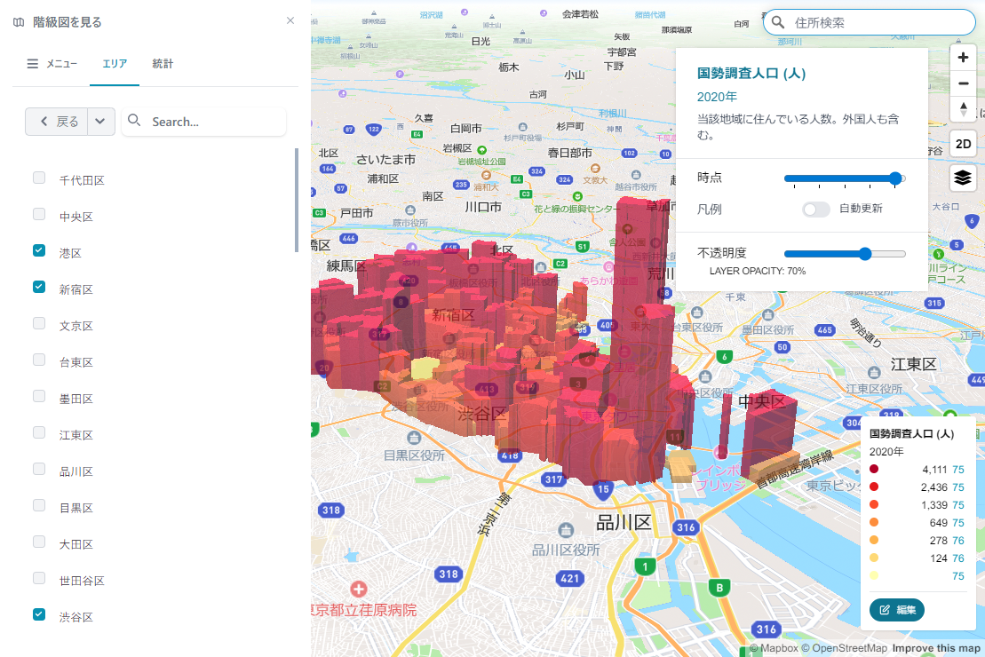Screen dimensions: 985x657
Task: Switch to the エリア tab
Action: [115, 63]
